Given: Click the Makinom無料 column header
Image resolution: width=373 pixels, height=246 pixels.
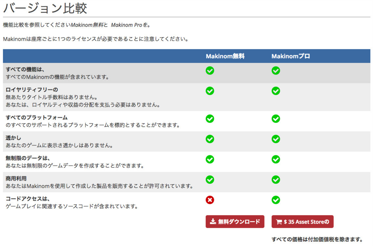Looking at the screenshot, I should coord(225,56).
